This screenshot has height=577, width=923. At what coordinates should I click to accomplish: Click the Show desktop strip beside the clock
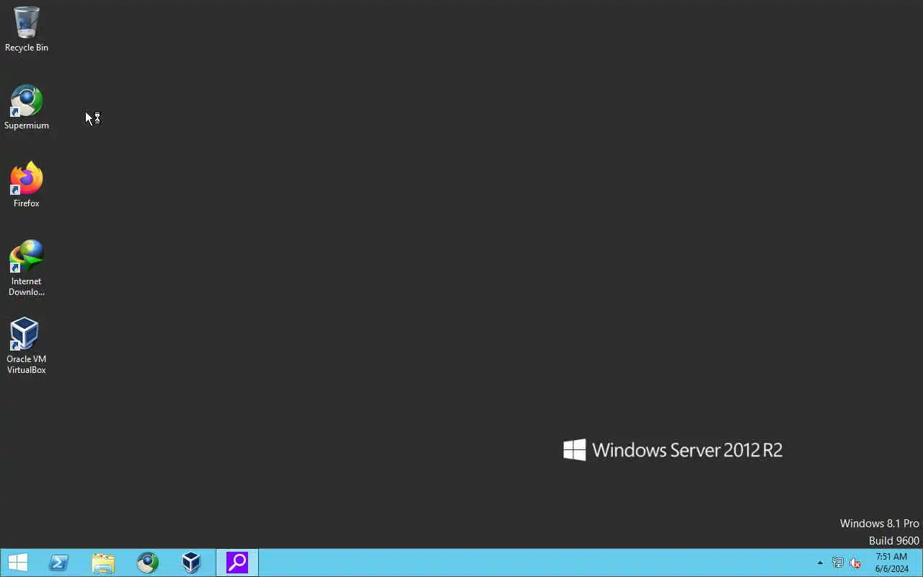[x=920, y=563]
